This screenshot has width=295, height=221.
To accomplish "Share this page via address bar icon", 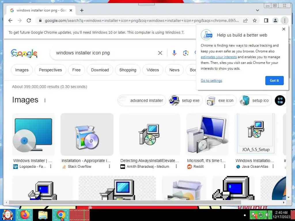I will click(245, 20).
